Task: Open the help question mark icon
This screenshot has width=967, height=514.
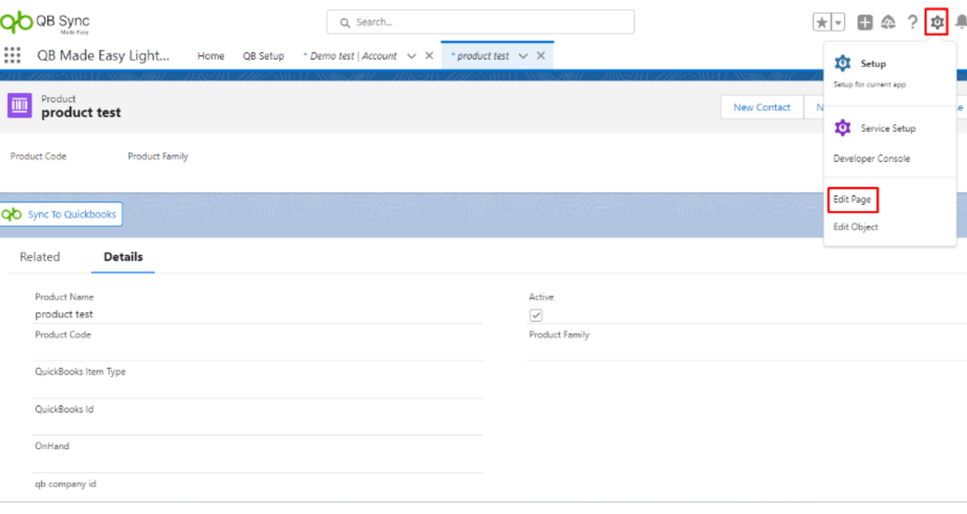Action: pos(913,23)
